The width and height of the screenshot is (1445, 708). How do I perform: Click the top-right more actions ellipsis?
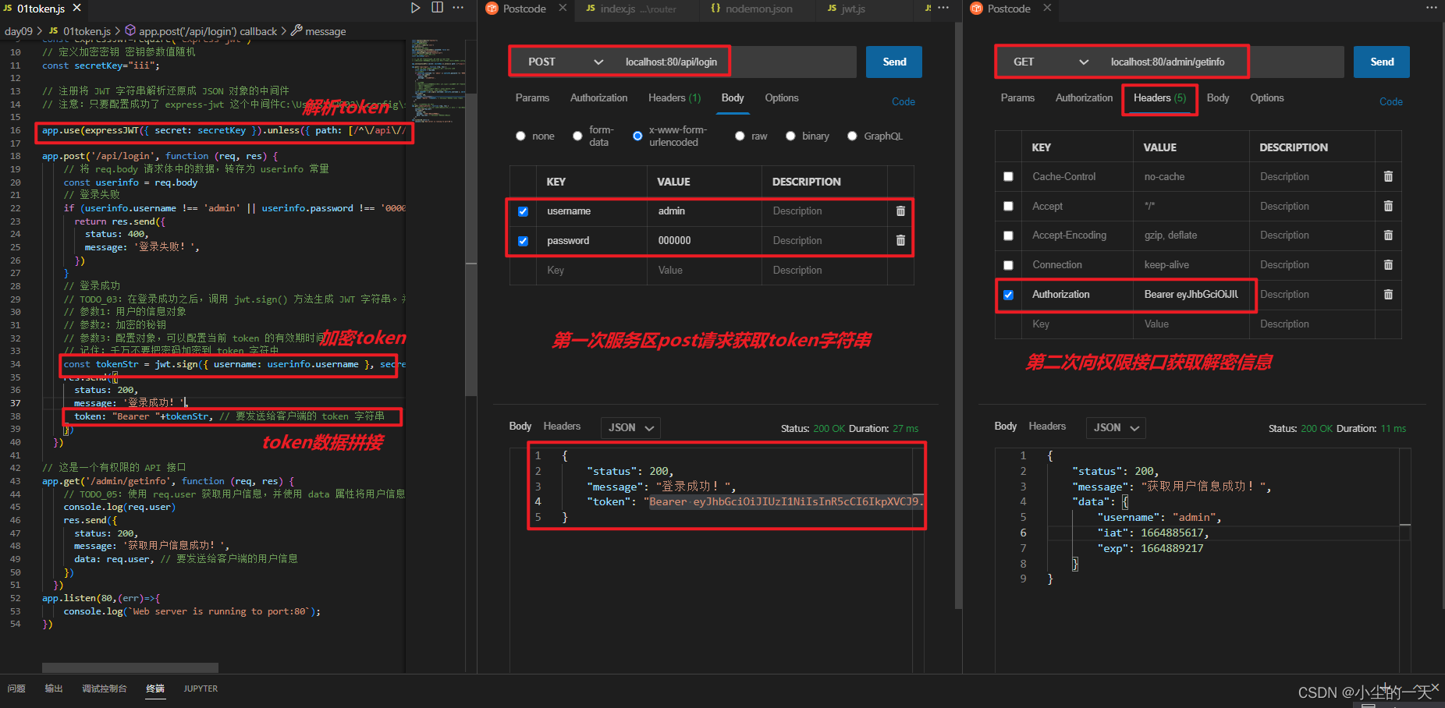pyautogui.click(x=1431, y=8)
